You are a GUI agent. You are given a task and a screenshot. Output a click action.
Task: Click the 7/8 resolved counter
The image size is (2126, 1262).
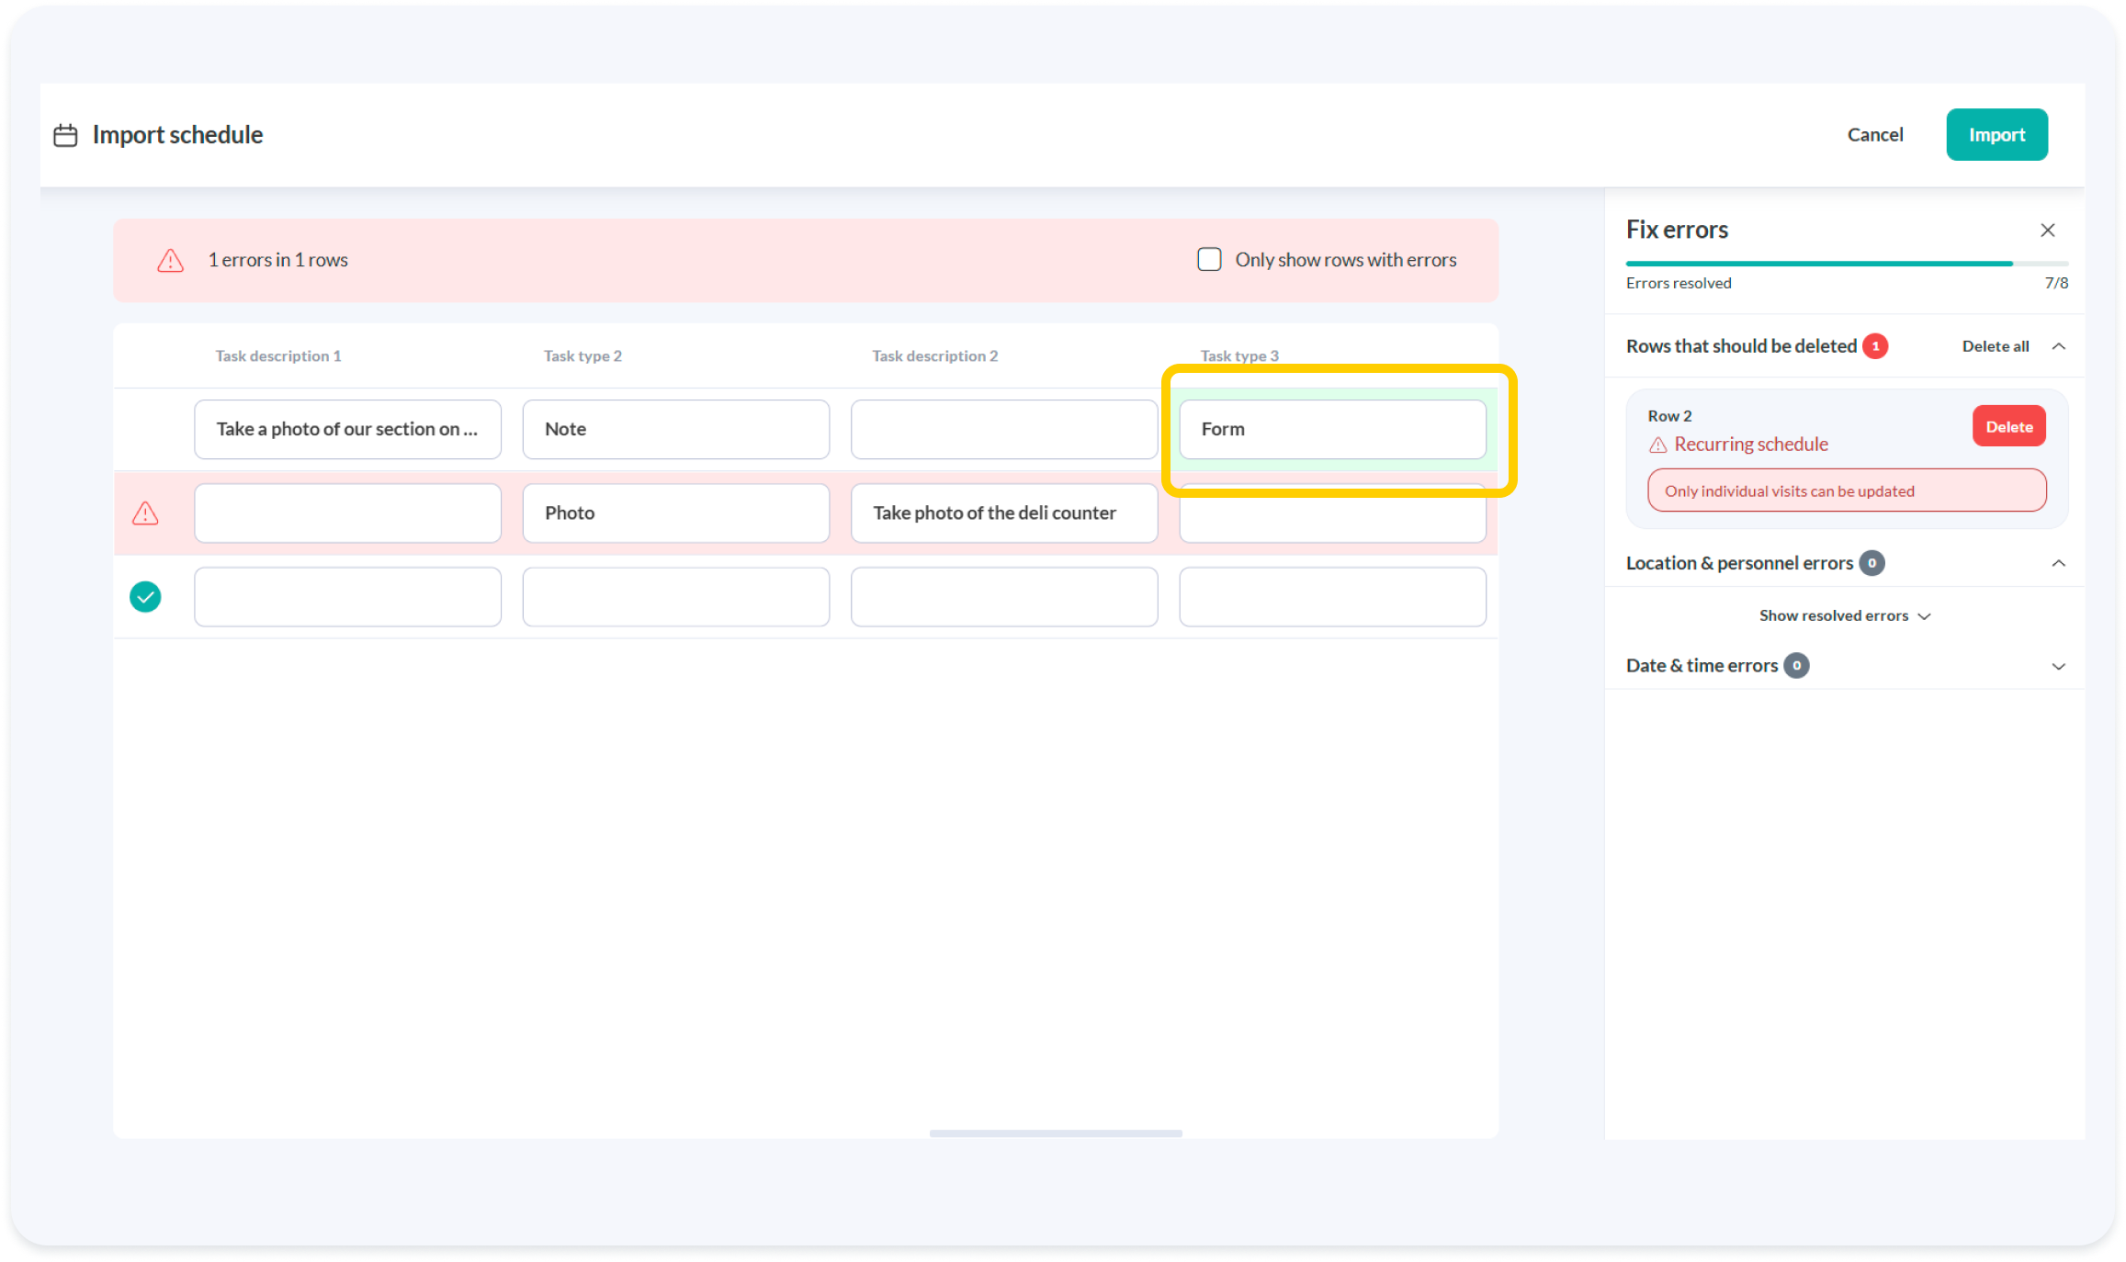point(2055,283)
